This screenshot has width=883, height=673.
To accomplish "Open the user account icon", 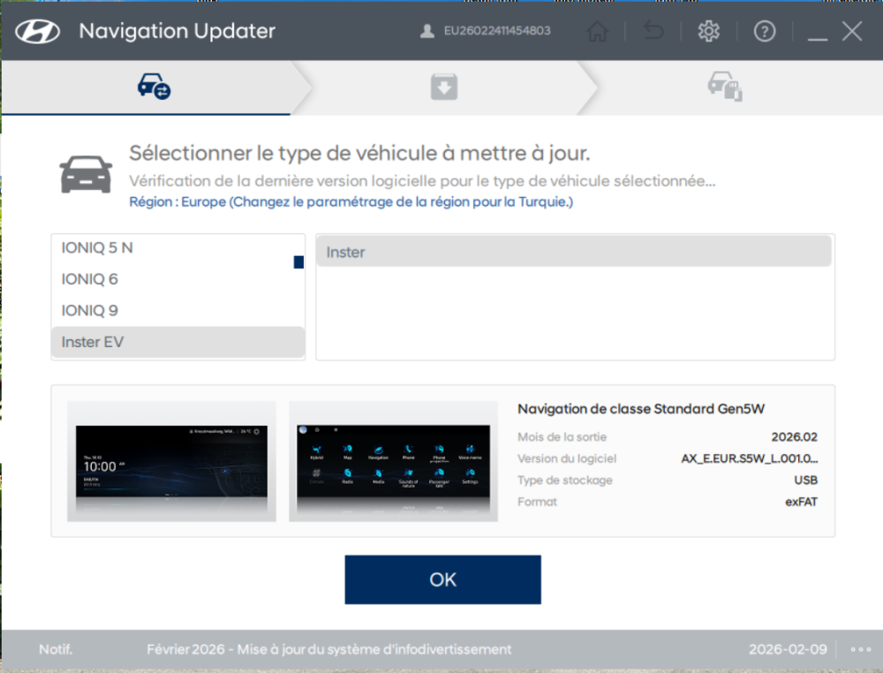I will [x=427, y=32].
